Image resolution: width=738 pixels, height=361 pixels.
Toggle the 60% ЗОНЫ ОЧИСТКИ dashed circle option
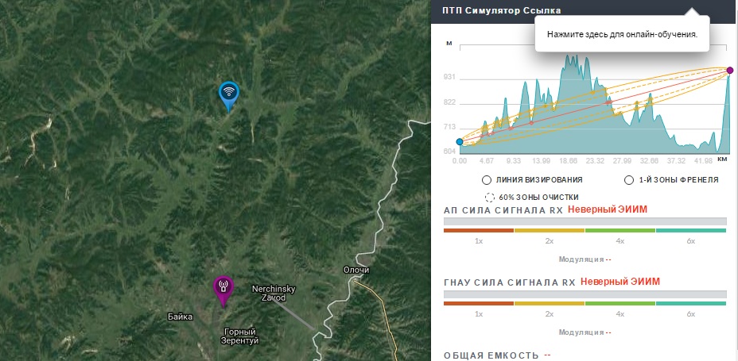[490, 198]
